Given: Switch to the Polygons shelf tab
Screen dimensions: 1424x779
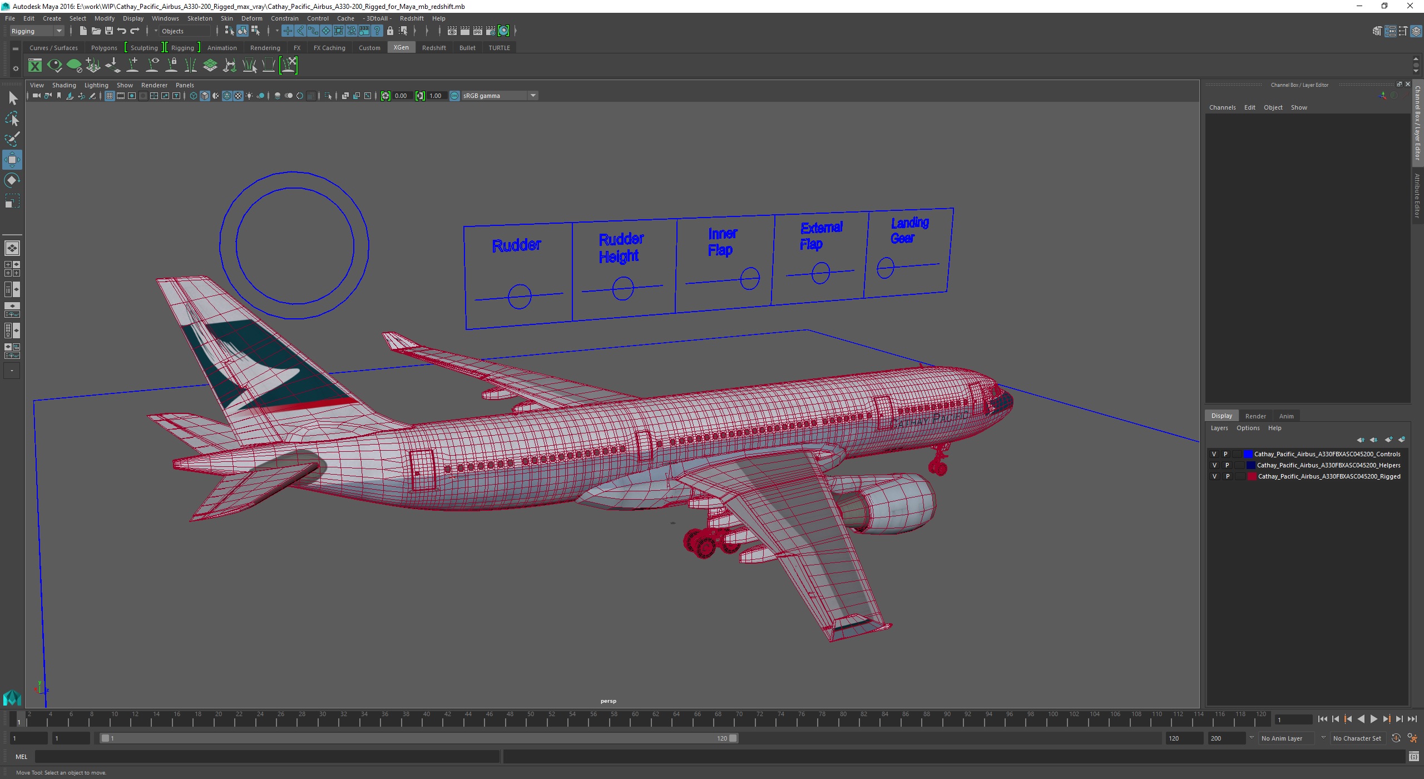Looking at the screenshot, I should 104,48.
